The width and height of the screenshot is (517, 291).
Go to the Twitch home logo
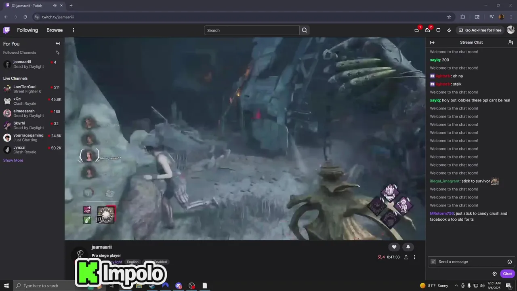pos(6,30)
